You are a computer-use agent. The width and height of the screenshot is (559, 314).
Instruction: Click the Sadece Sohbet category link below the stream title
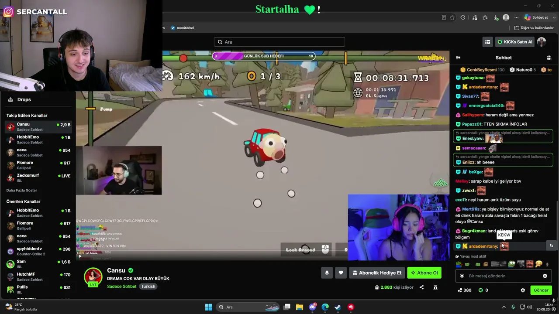pos(122,287)
